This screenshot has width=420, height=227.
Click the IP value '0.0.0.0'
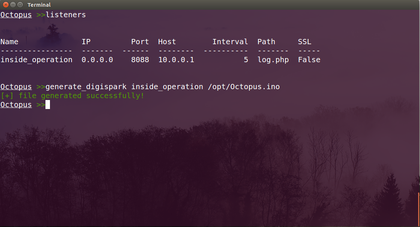coord(97,60)
